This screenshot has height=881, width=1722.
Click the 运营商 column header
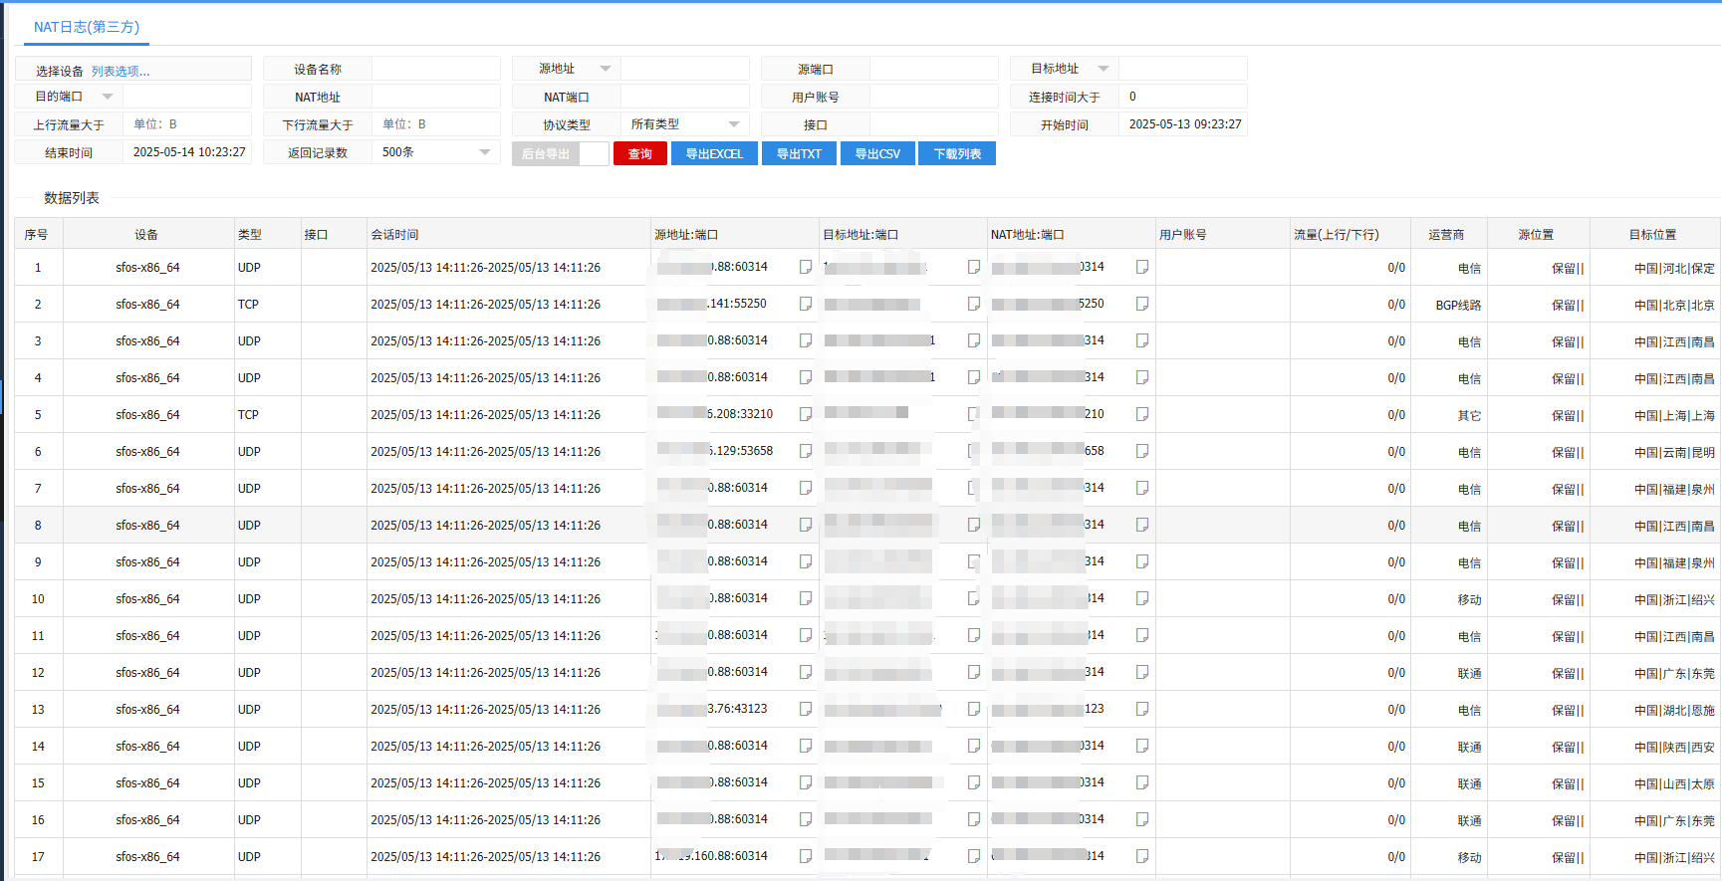click(x=1449, y=234)
